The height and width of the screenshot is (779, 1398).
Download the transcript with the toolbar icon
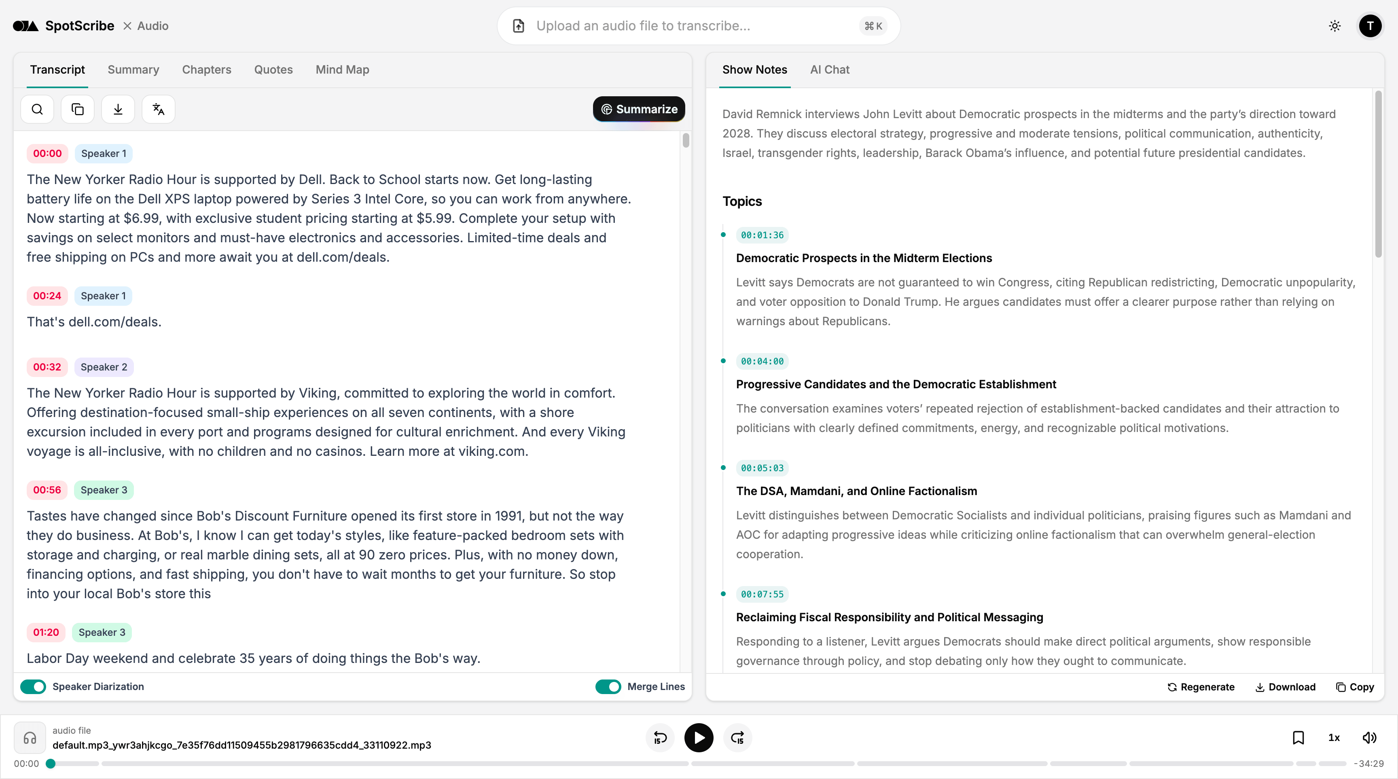click(118, 109)
